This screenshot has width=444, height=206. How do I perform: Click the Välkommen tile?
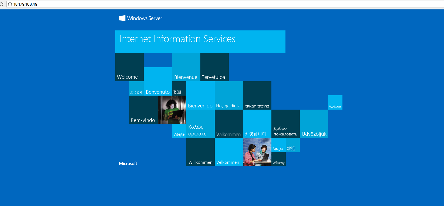coord(229,124)
